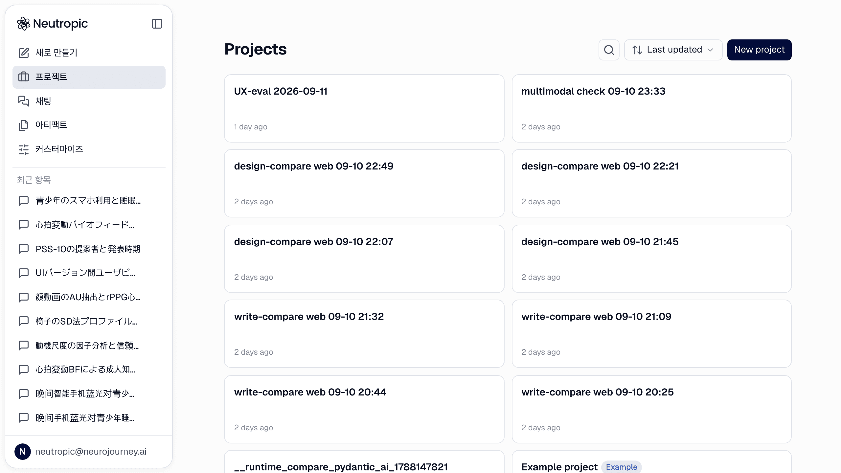Click the 커스터마이즈 sliders icon
Screen dimensions: 841x473
click(x=24, y=149)
